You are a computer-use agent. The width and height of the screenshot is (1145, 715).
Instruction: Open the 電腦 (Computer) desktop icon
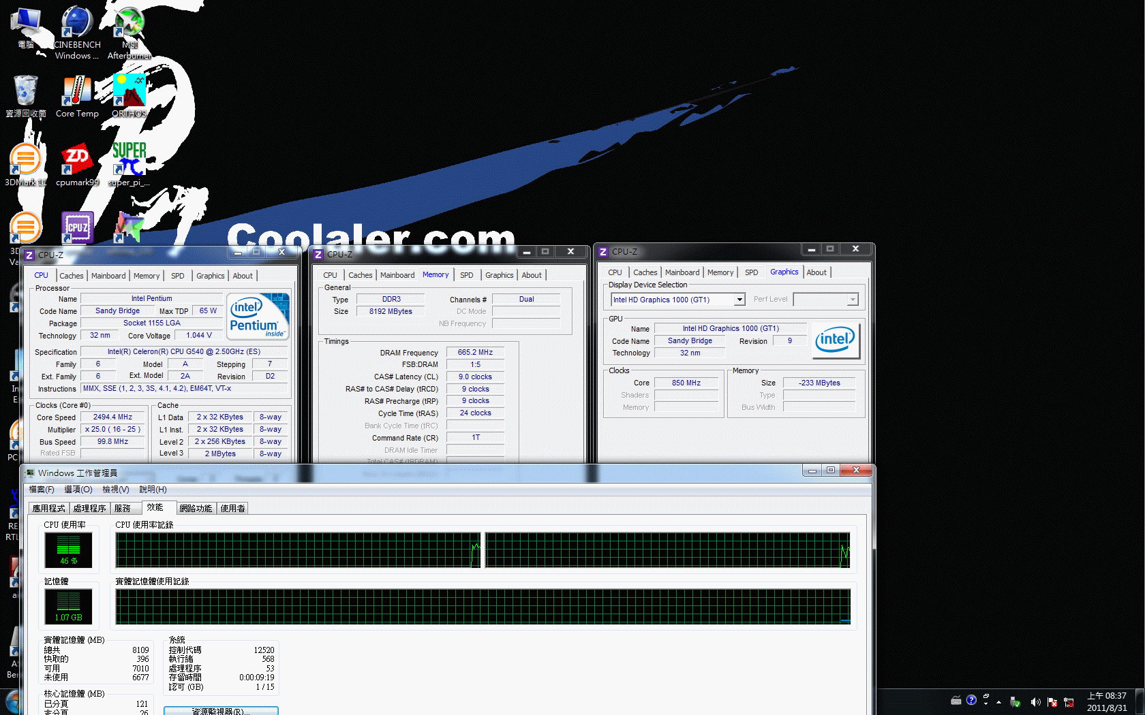coord(26,28)
